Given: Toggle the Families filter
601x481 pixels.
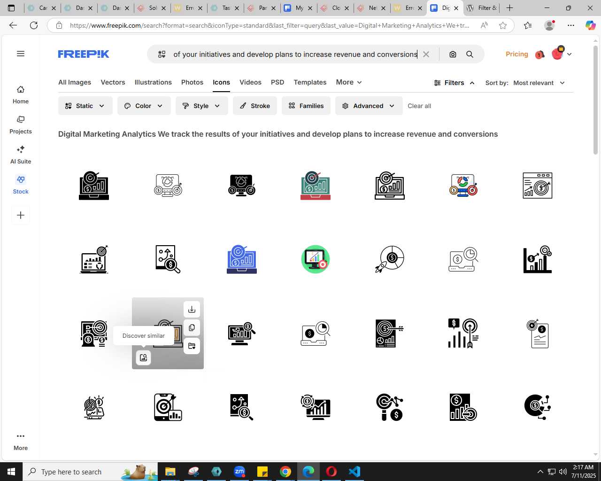Looking at the screenshot, I should pos(306,106).
